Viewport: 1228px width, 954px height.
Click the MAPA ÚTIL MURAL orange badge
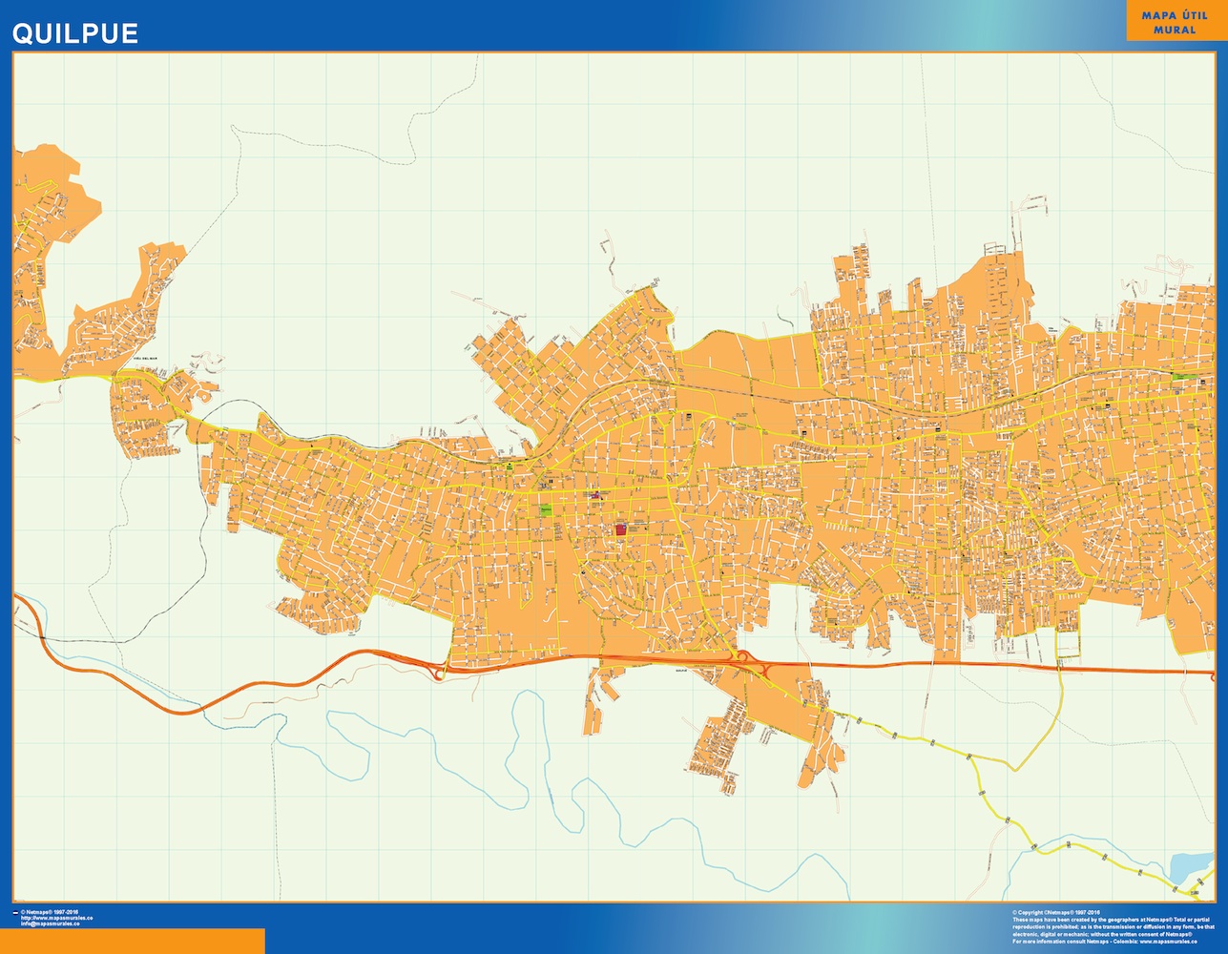tap(1174, 22)
